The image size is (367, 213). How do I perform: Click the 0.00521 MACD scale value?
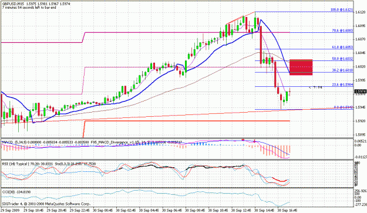[x=360, y=141]
